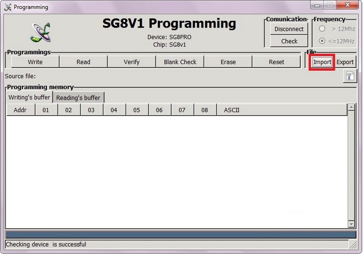363x254 pixels.
Task: Click the Erase button
Action: [228, 62]
